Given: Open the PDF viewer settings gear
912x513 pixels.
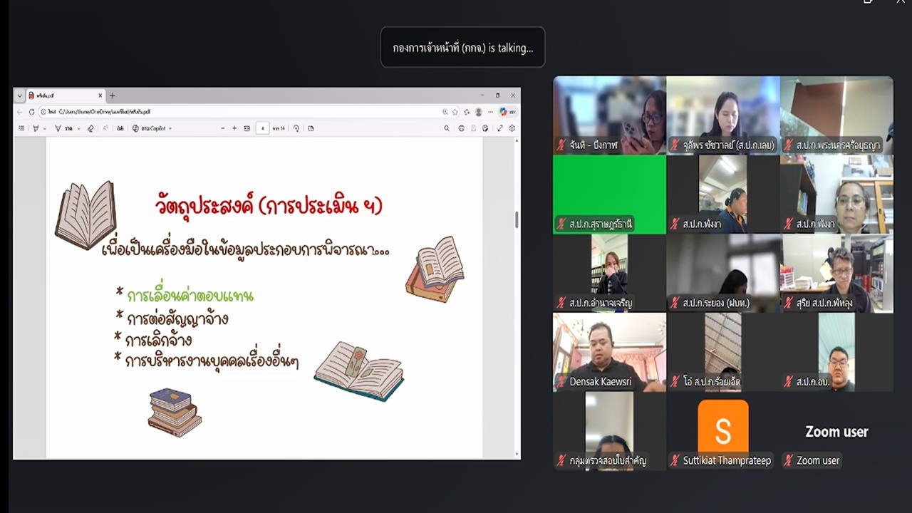Looking at the screenshot, I should pos(512,128).
